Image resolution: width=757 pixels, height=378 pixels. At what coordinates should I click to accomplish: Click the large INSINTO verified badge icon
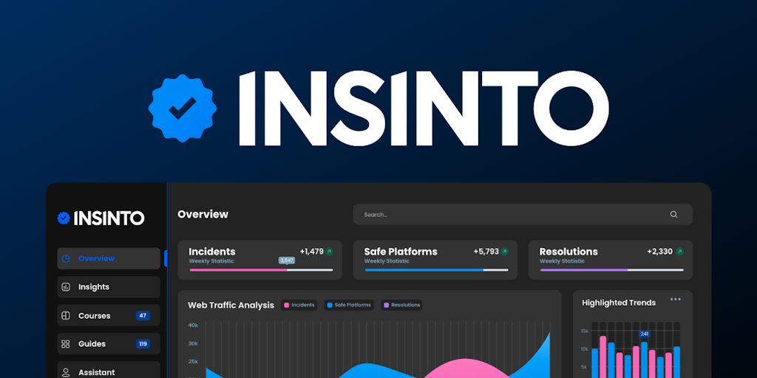tap(183, 109)
